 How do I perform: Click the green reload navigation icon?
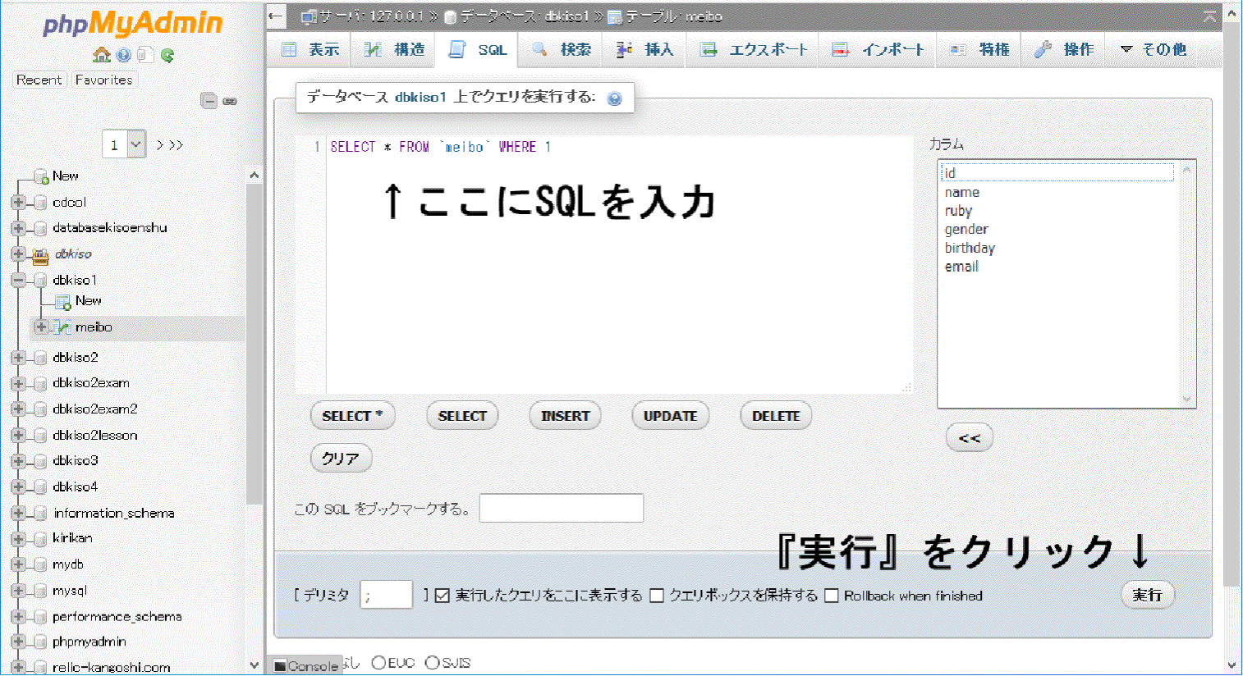[x=167, y=55]
